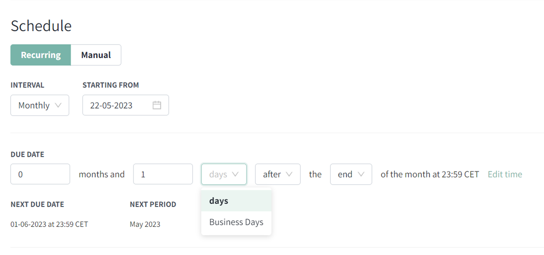Switch schedule to Recurring
This screenshot has height=255, width=544.
pyautogui.click(x=41, y=55)
